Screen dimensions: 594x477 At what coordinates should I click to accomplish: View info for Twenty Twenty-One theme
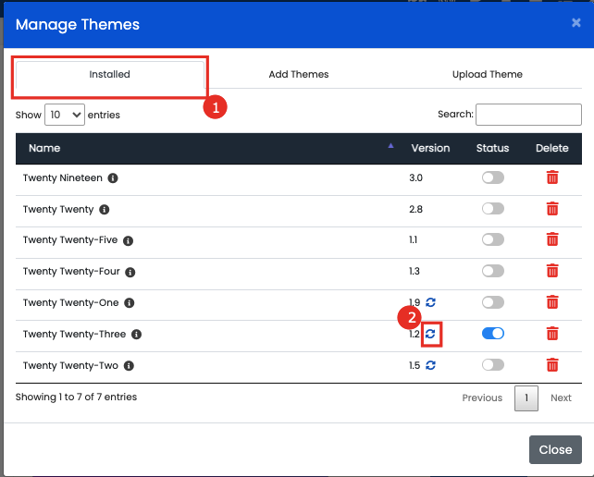pyautogui.click(x=130, y=303)
